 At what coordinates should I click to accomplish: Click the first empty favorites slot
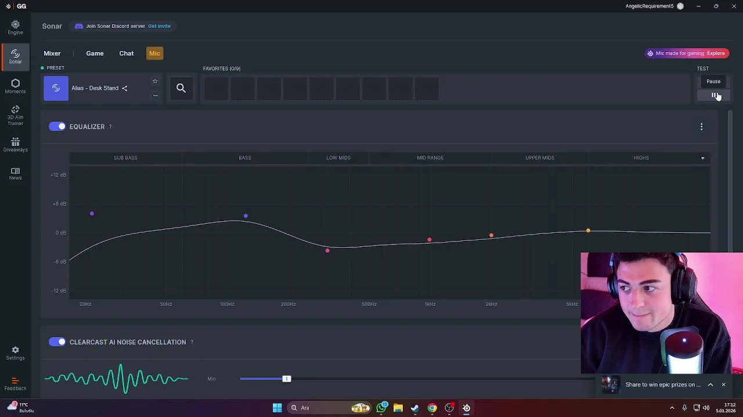click(216, 89)
